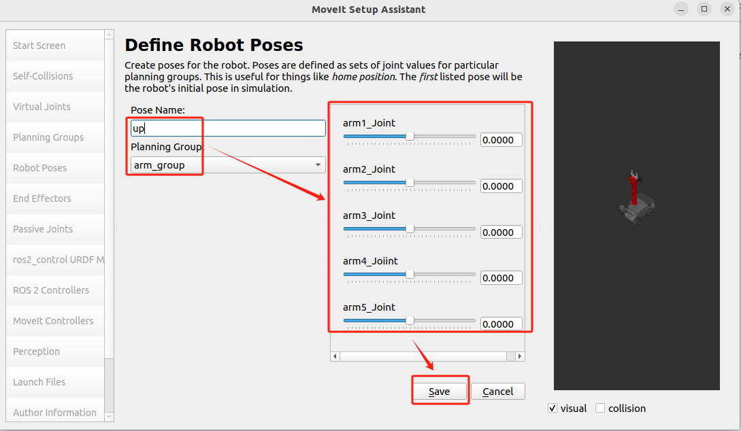Toggle the visual checkbox
The width and height of the screenshot is (741, 431).
553,409
